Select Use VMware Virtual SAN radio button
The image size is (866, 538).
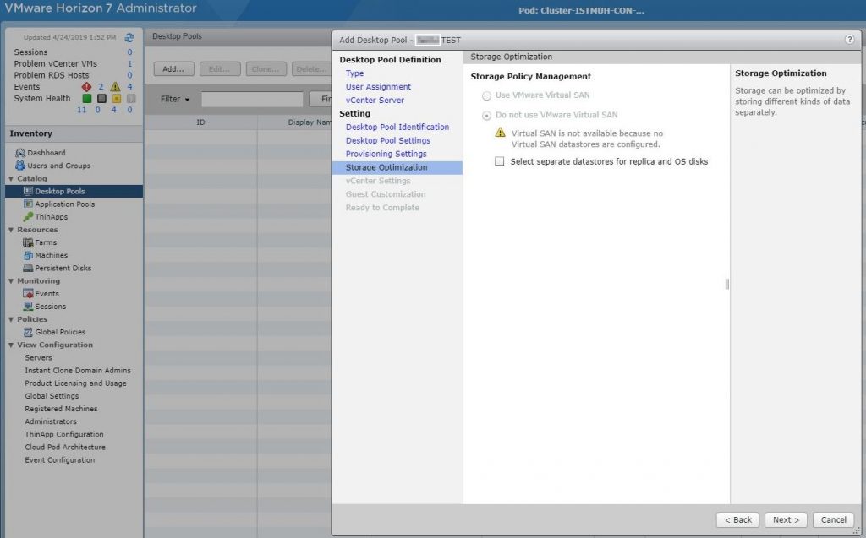click(486, 96)
